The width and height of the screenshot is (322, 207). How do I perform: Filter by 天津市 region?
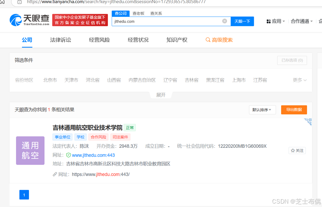(71, 80)
